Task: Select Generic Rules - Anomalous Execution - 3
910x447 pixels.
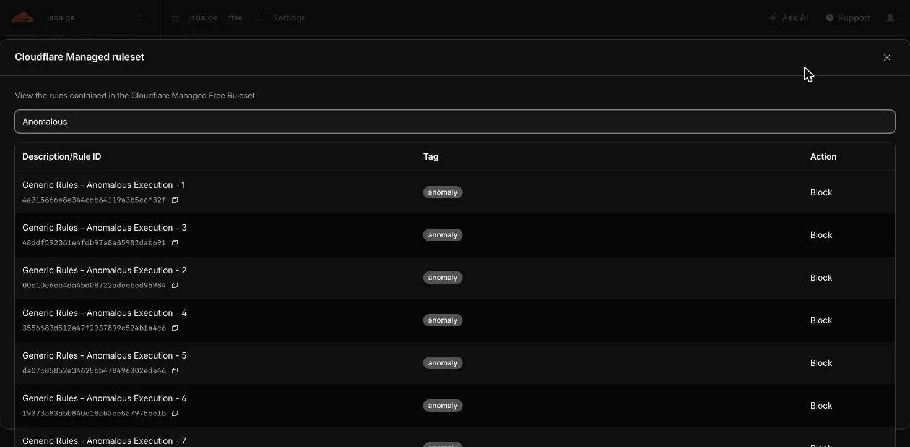Action: tap(105, 228)
